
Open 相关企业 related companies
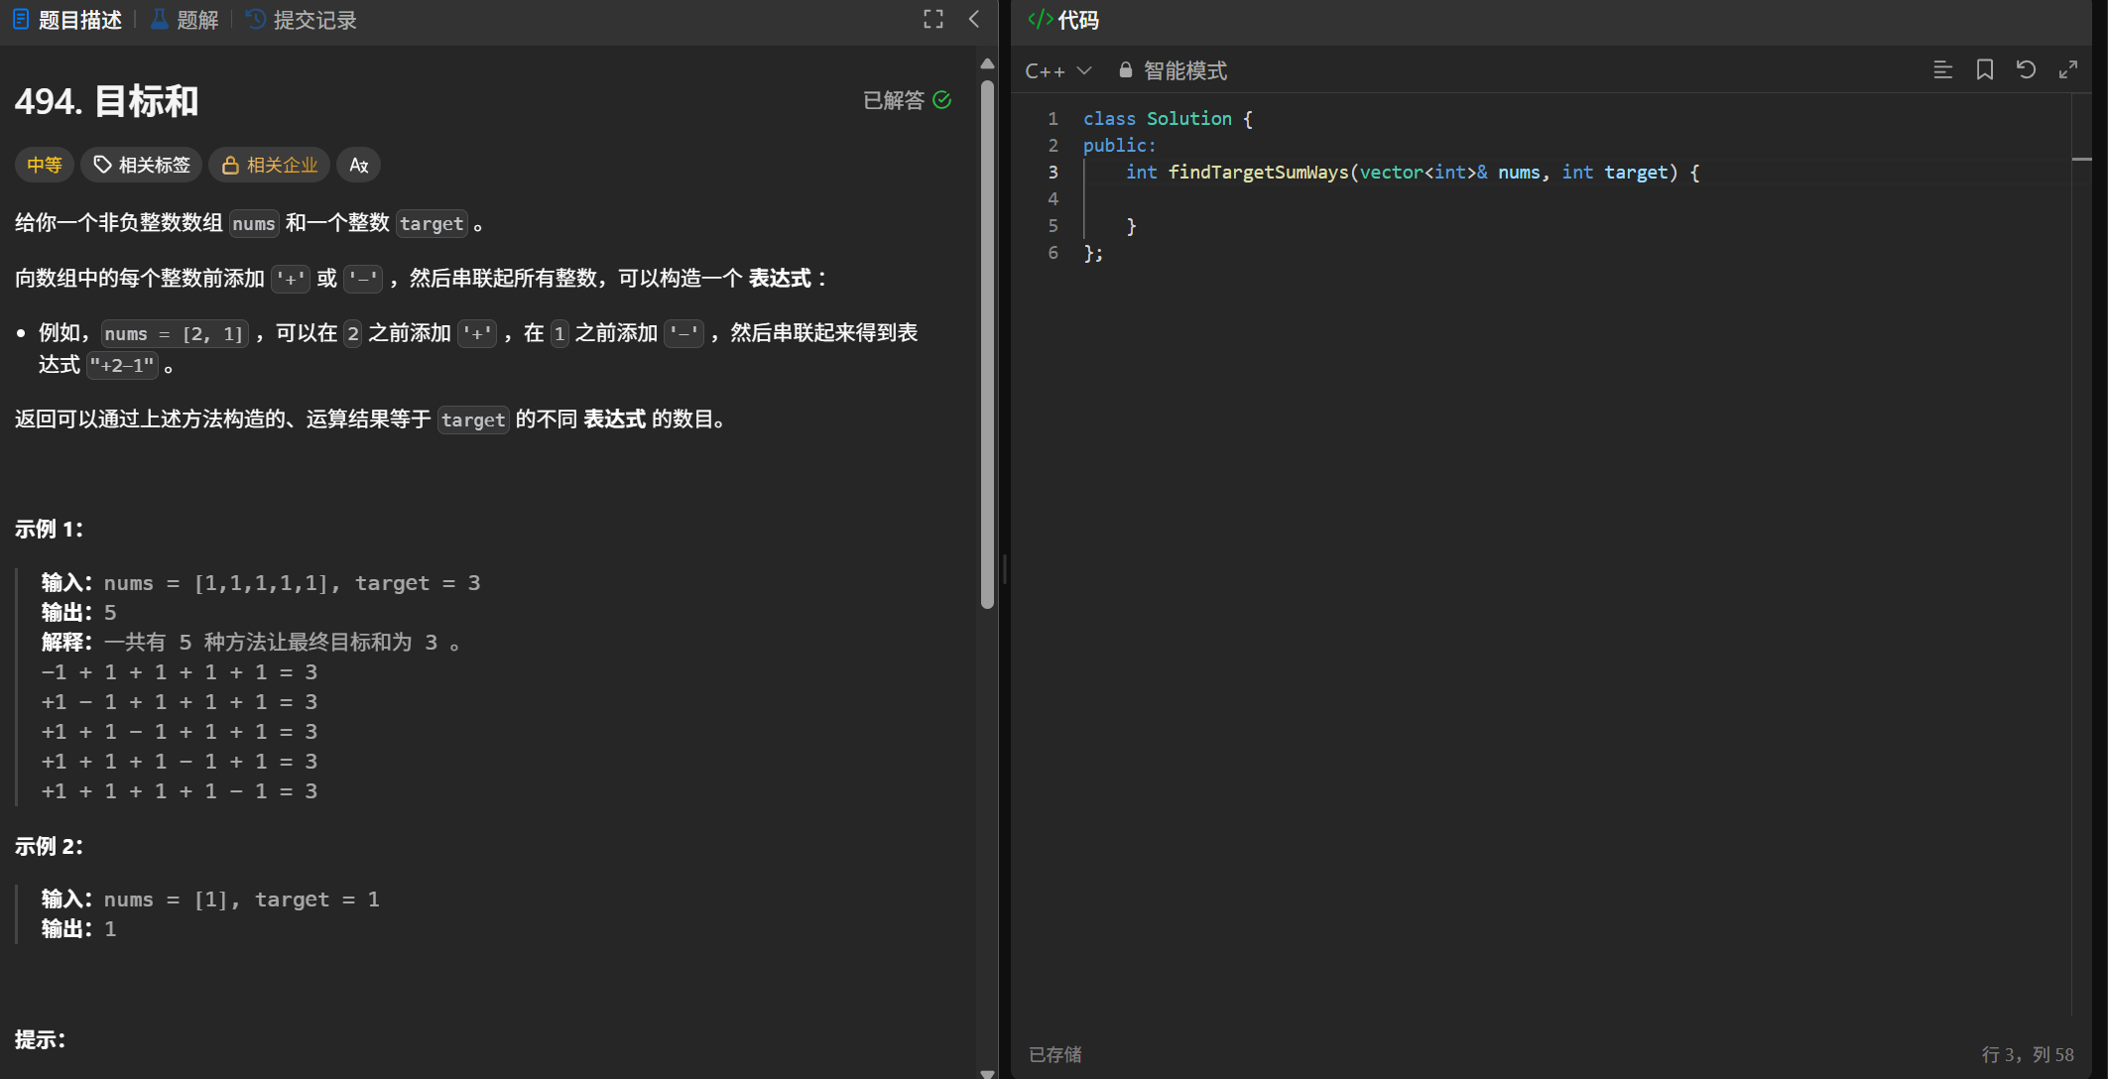click(269, 166)
